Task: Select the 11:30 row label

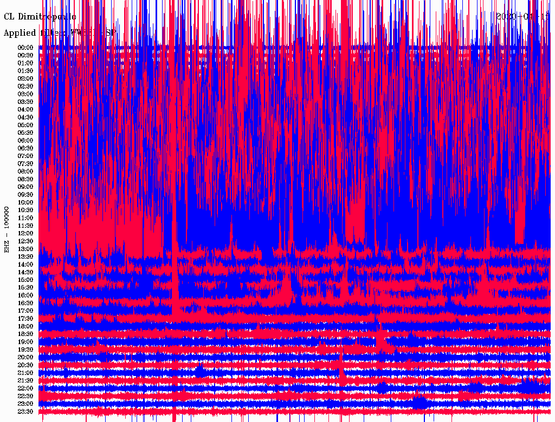Action: pos(25,226)
